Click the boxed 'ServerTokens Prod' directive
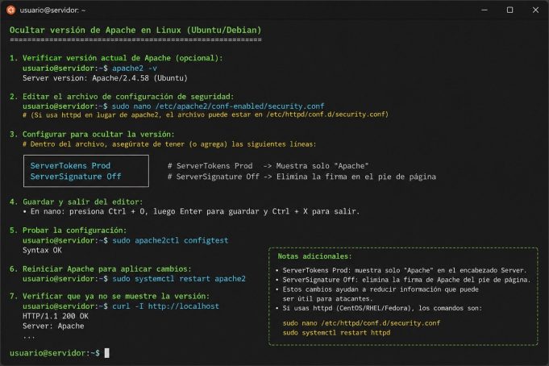 (70, 165)
